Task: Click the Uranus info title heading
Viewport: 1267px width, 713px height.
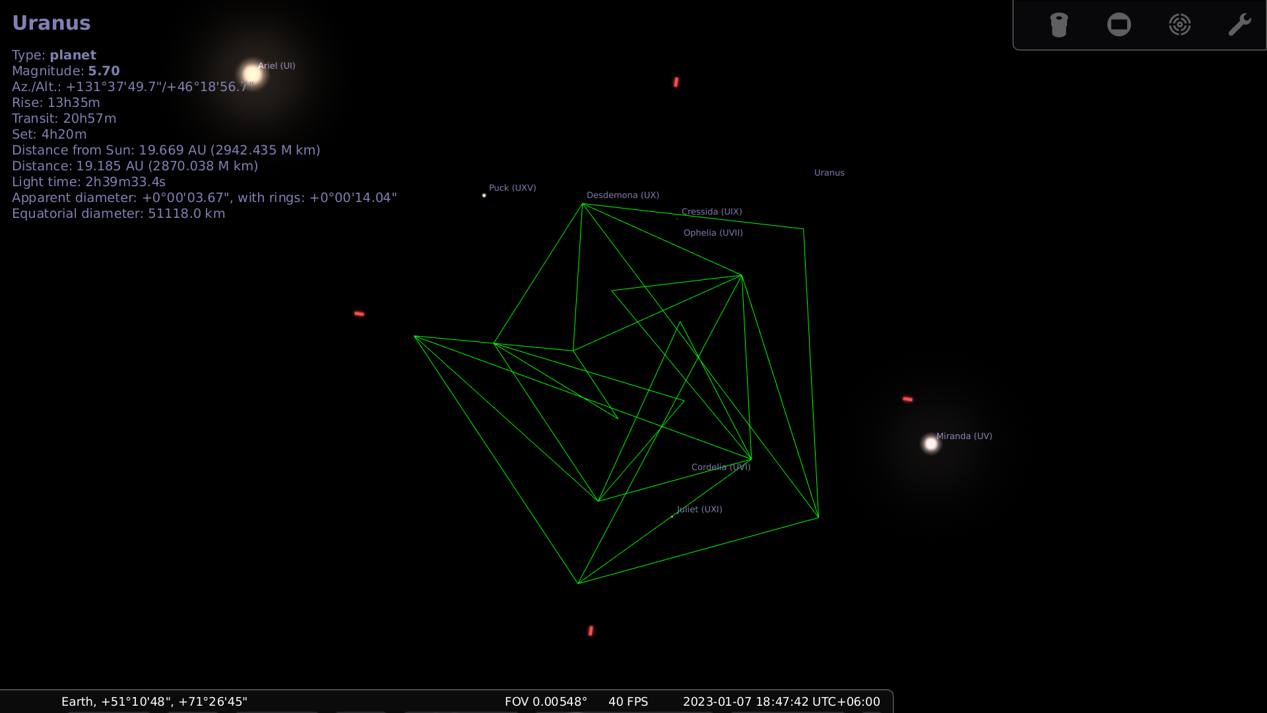Action: 51,22
